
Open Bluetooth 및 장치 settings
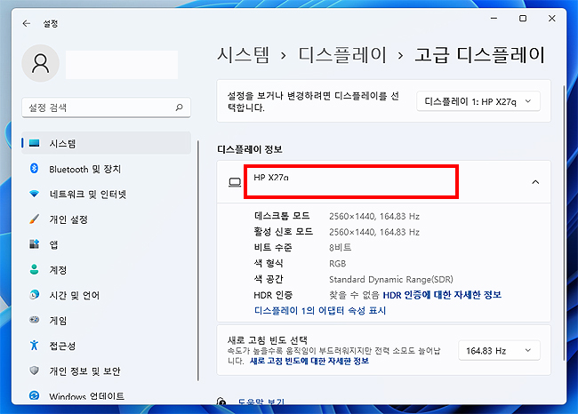106,169
